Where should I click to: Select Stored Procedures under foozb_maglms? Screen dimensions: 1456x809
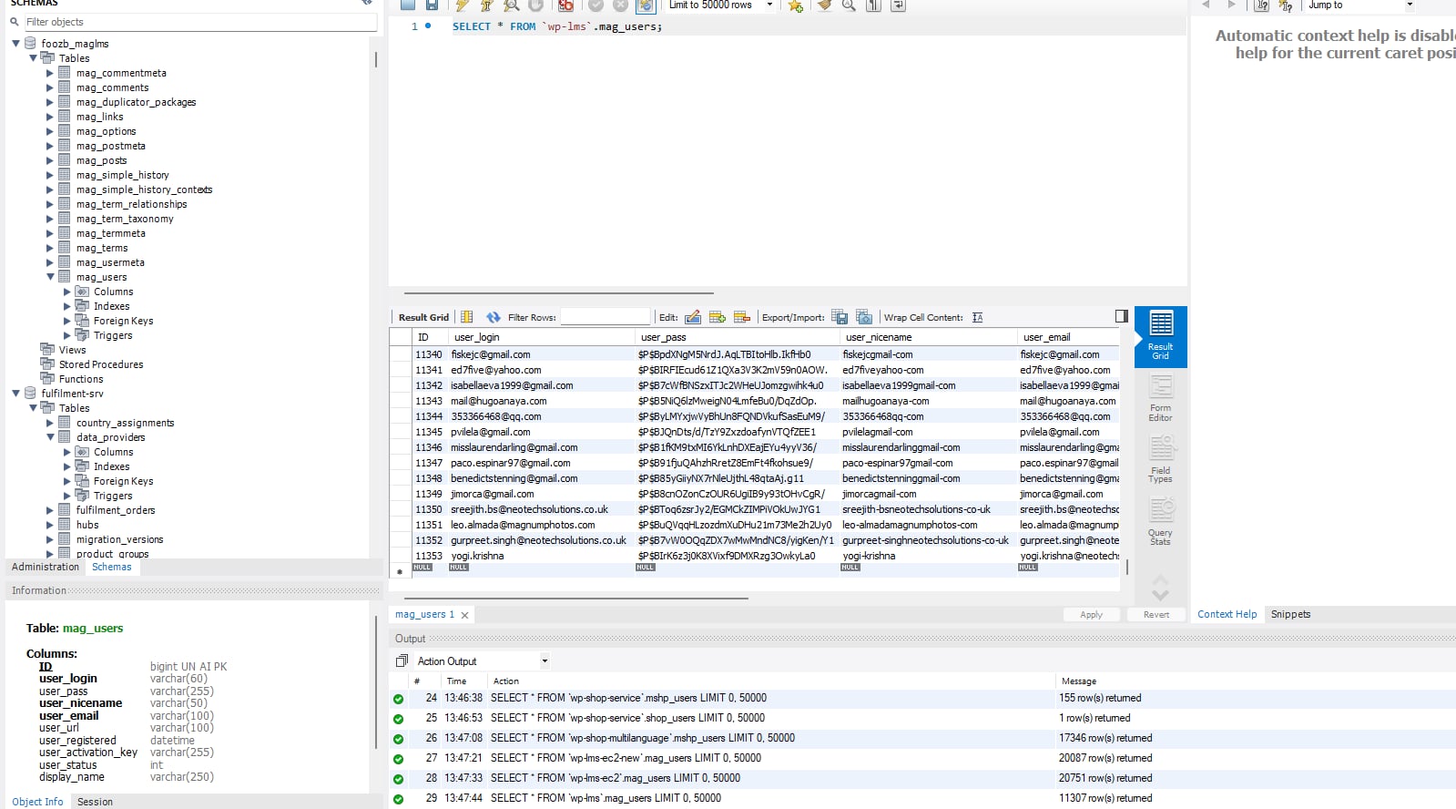(x=101, y=364)
